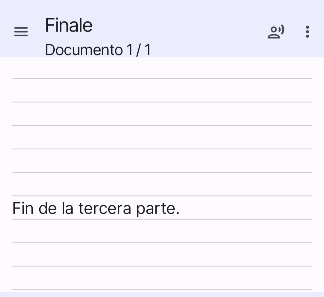Click the blank row directly below the text
The image size is (324, 297).
click(162, 231)
